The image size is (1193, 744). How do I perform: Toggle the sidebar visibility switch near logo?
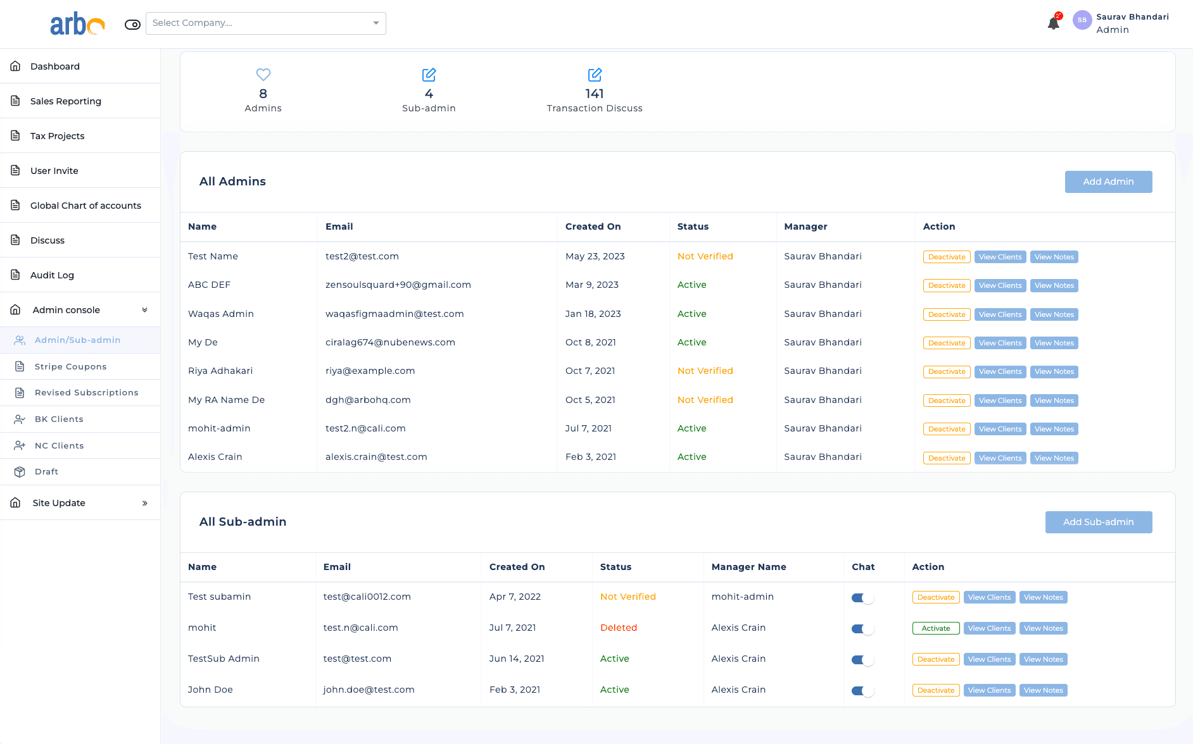coord(132,25)
